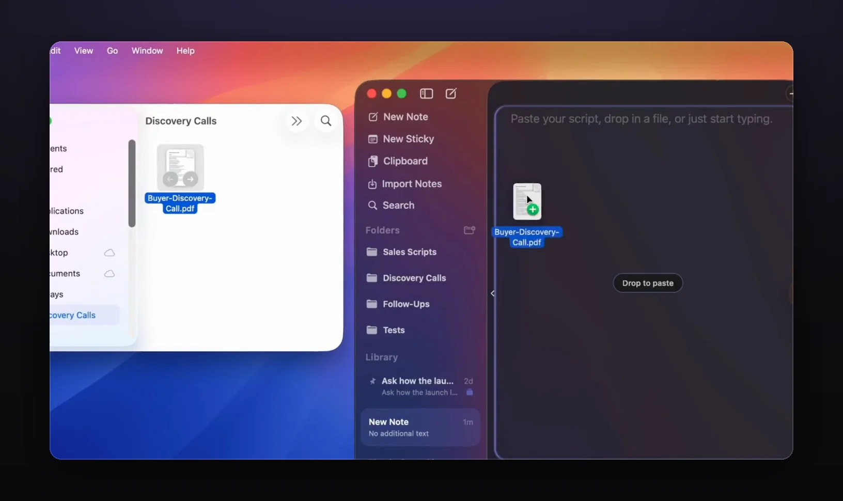This screenshot has height=501, width=843.
Task: Click the pin icon on the pinned note
Action: tap(372, 381)
